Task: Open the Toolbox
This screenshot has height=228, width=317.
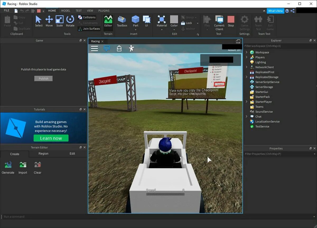Action: pos(122,21)
